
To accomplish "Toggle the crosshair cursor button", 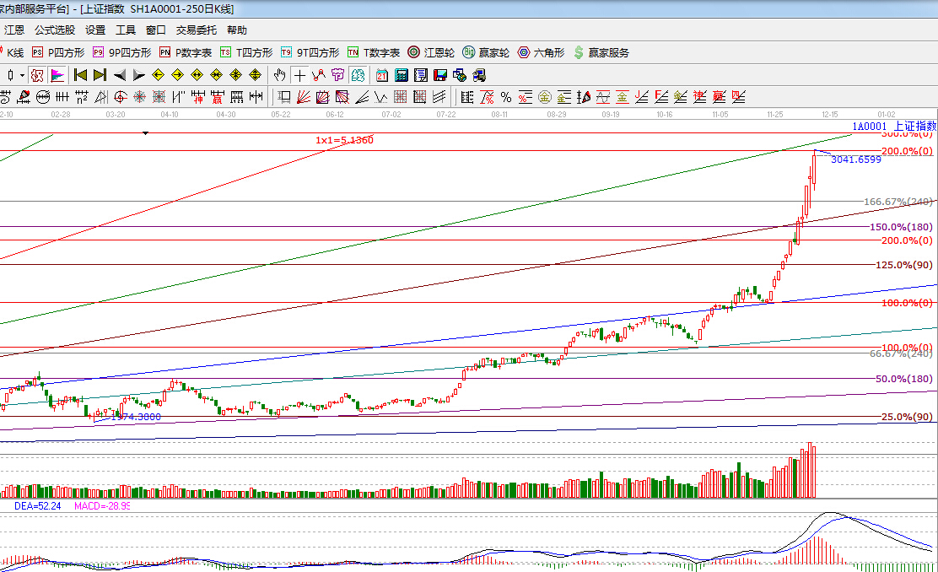I will (x=299, y=75).
